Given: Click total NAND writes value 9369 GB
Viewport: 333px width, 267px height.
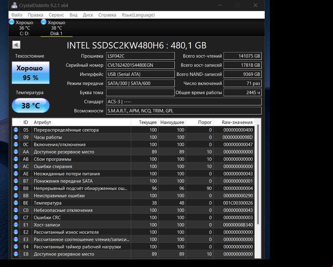Looking at the screenshot, I should point(242,74).
